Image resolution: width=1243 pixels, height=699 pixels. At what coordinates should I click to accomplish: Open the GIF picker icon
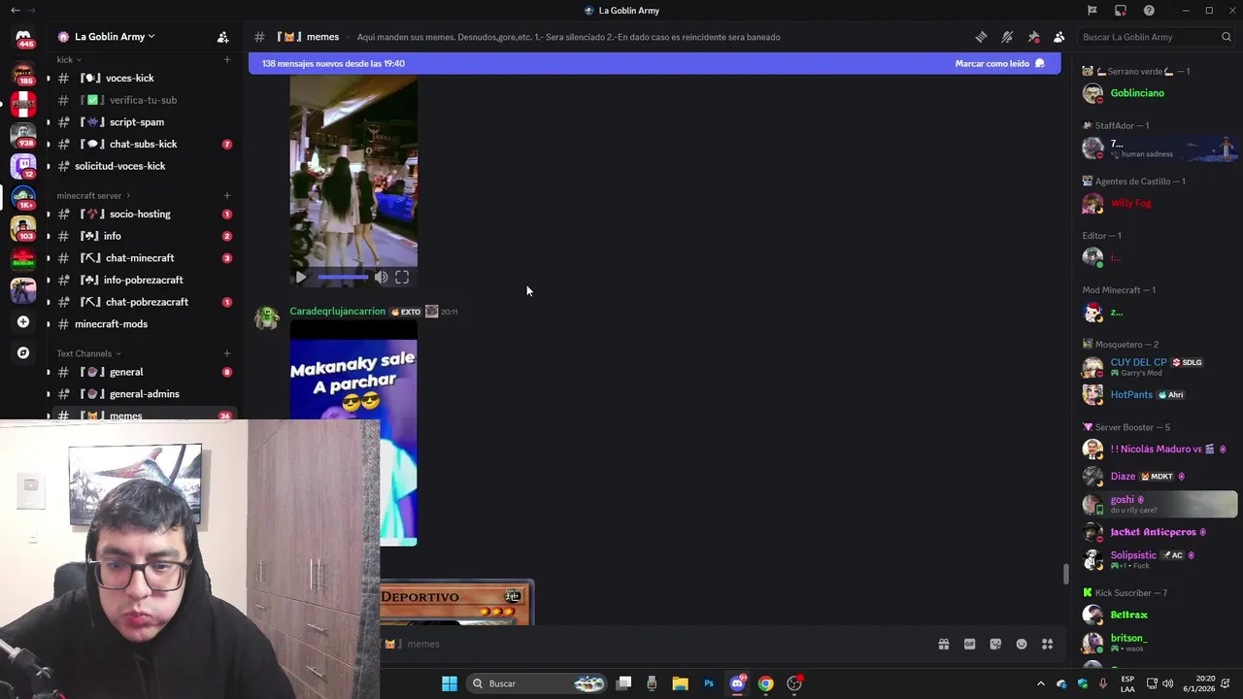click(x=969, y=644)
